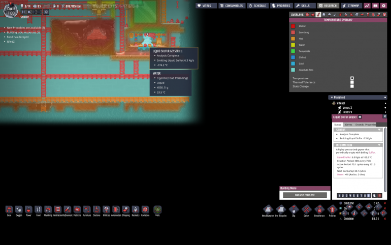
Task: Set priority level 1
Action: [x=339, y=196]
